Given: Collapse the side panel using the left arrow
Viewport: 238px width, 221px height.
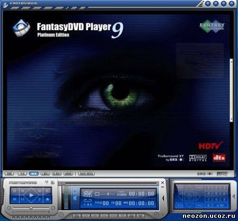Looking at the screenshot, I should [163, 198].
